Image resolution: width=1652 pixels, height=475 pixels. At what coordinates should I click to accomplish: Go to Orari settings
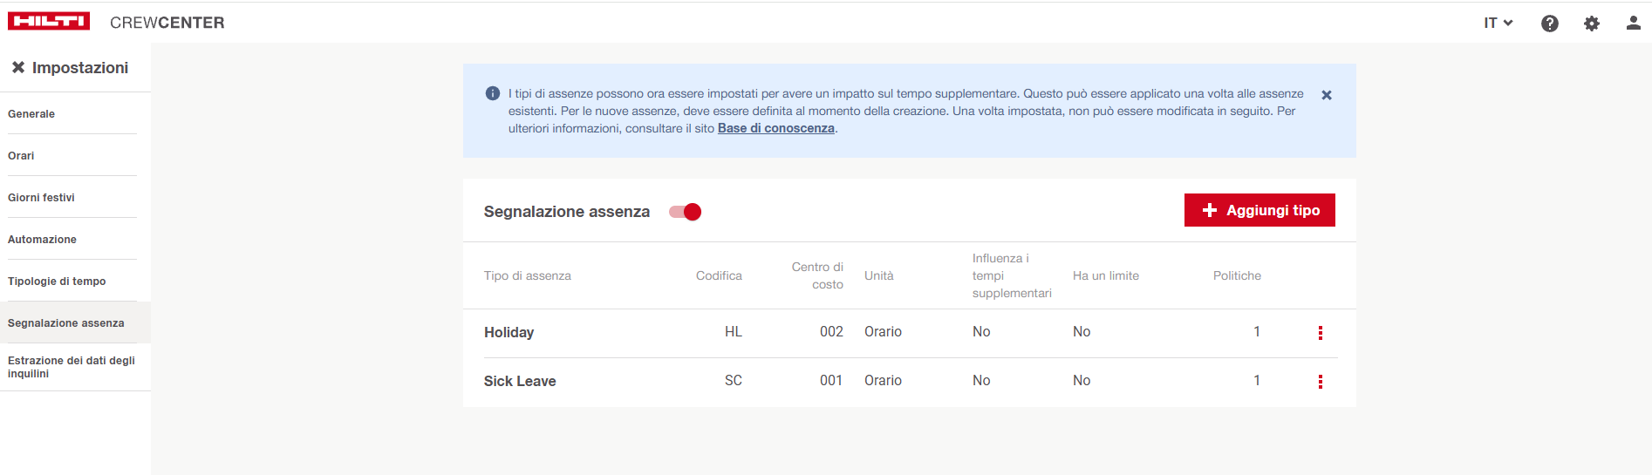pos(21,156)
